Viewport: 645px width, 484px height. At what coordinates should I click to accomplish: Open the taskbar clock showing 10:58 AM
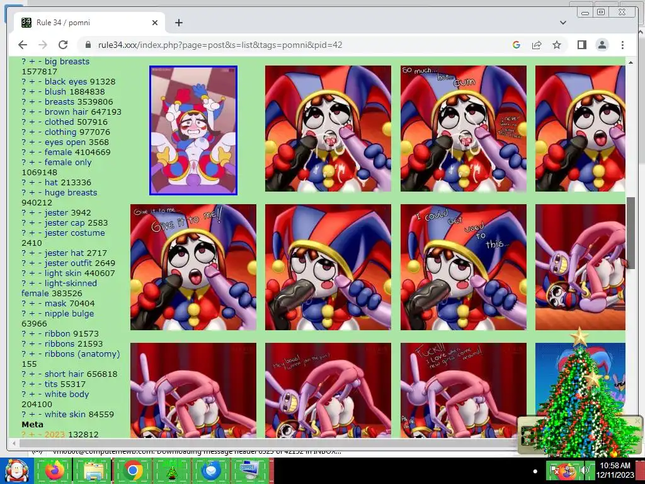tap(615, 470)
